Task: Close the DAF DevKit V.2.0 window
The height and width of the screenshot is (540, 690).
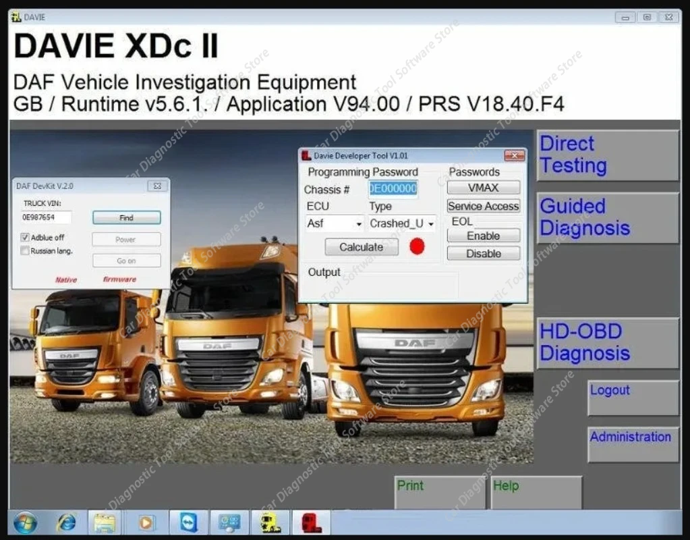Action: 157,186
